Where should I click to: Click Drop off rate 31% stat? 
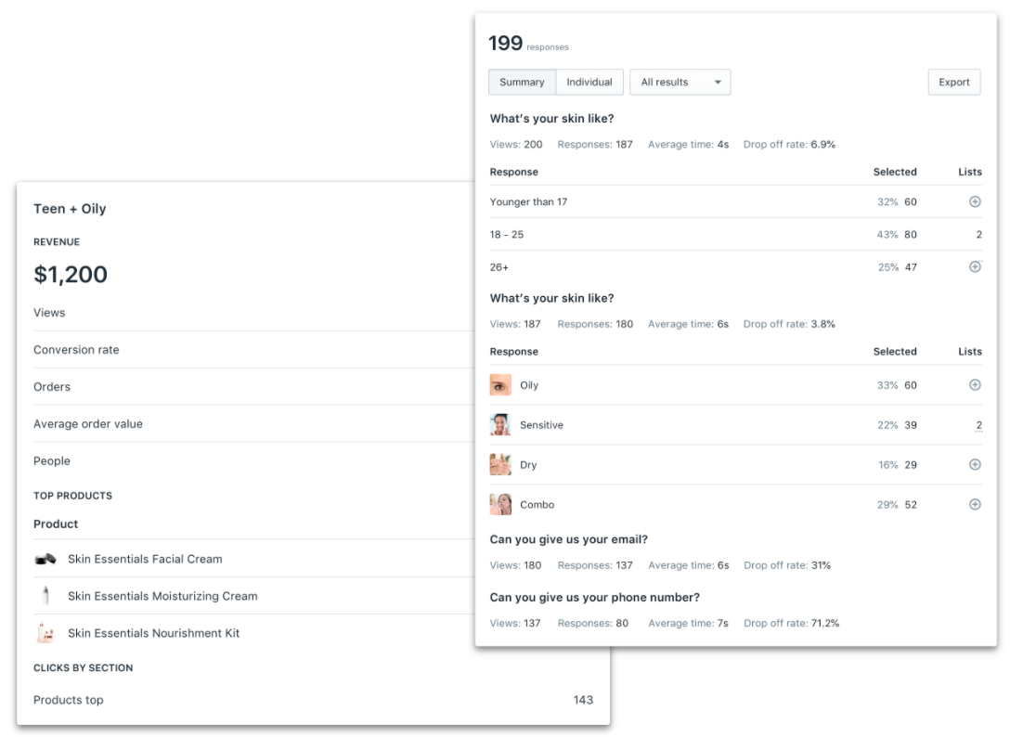coord(787,565)
